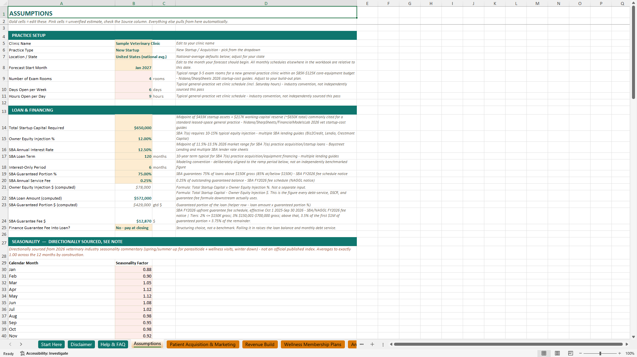Select the Practice Type 'New Startup' dropdown cell
Screen dimensions: 637x357
(x=133, y=50)
